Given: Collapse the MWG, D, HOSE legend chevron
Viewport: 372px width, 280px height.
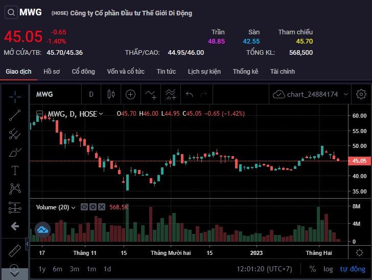Looking at the screenshot, I should pyautogui.click(x=101, y=114).
